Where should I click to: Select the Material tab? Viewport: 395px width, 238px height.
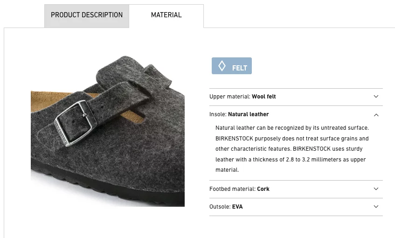[x=166, y=16]
